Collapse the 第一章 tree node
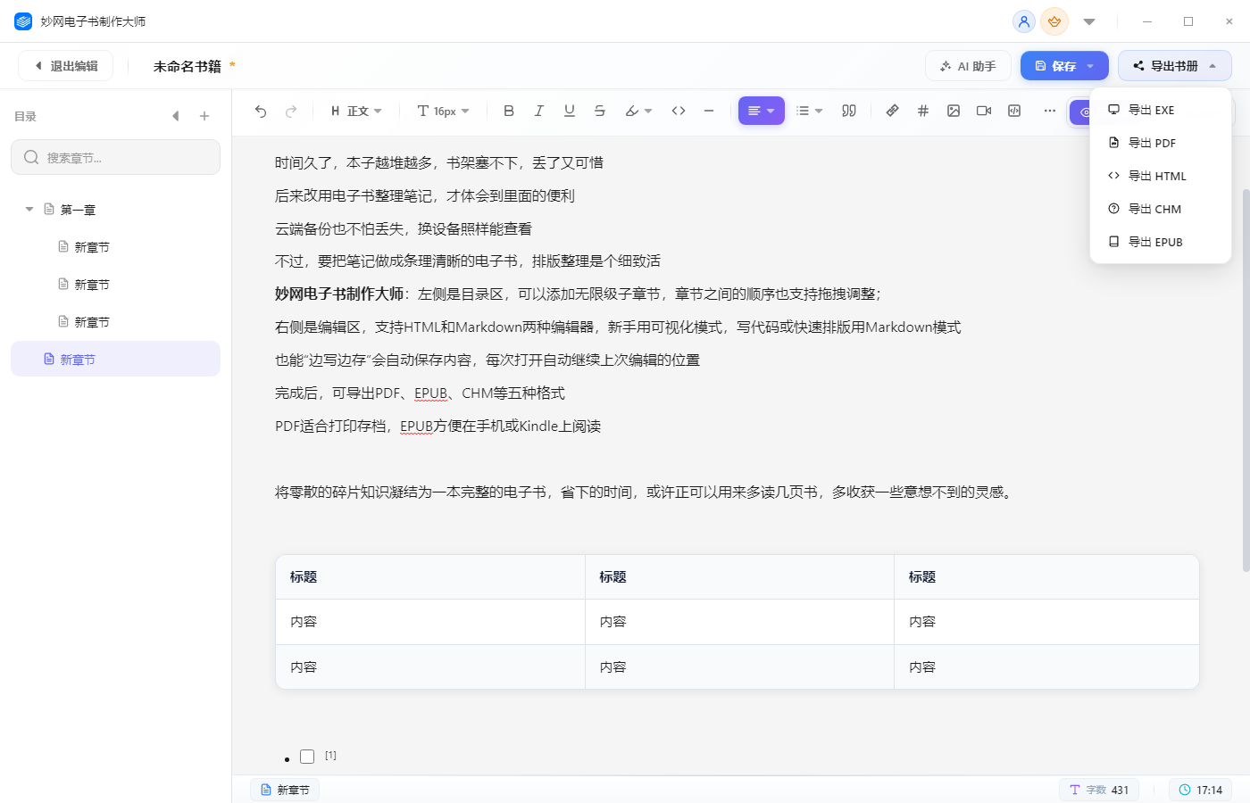 pos(29,209)
